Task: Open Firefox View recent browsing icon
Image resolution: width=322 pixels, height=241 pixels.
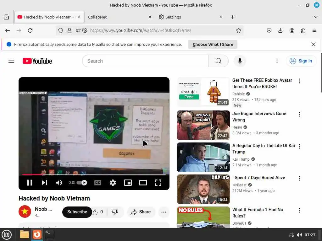Action: (6, 17)
